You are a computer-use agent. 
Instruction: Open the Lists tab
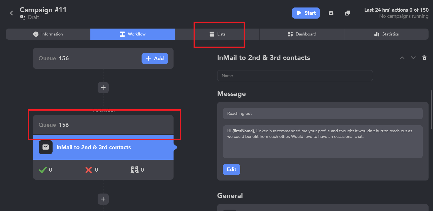(x=217, y=34)
